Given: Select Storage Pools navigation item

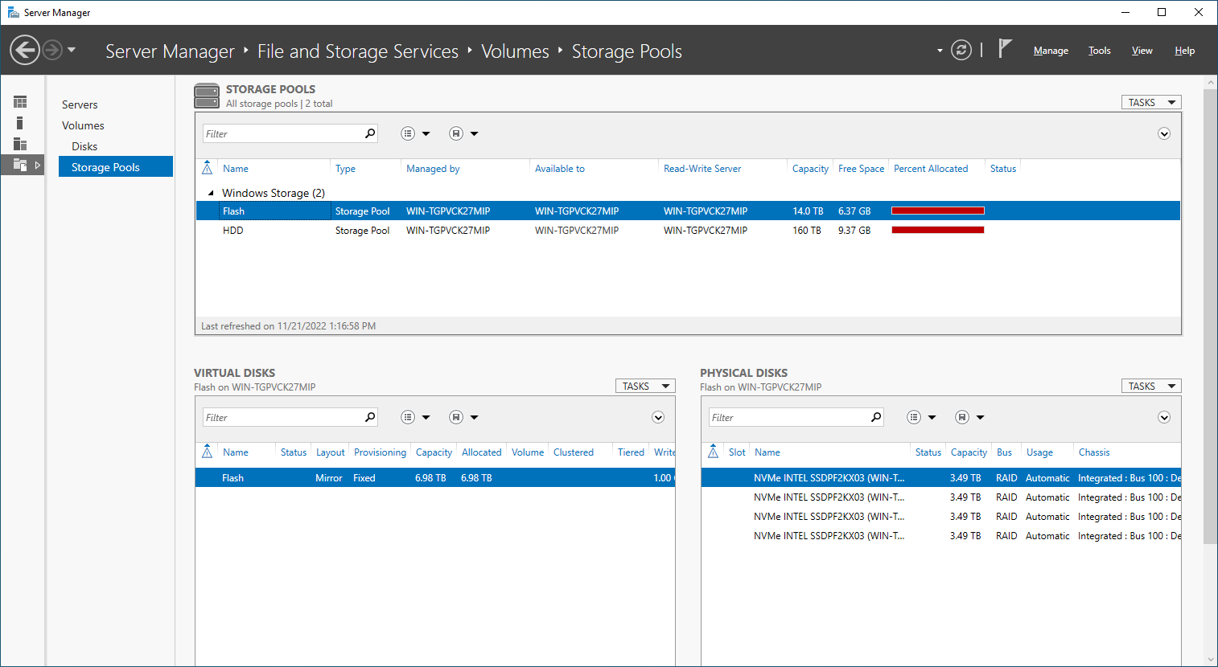Looking at the screenshot, I should point(116,167).
